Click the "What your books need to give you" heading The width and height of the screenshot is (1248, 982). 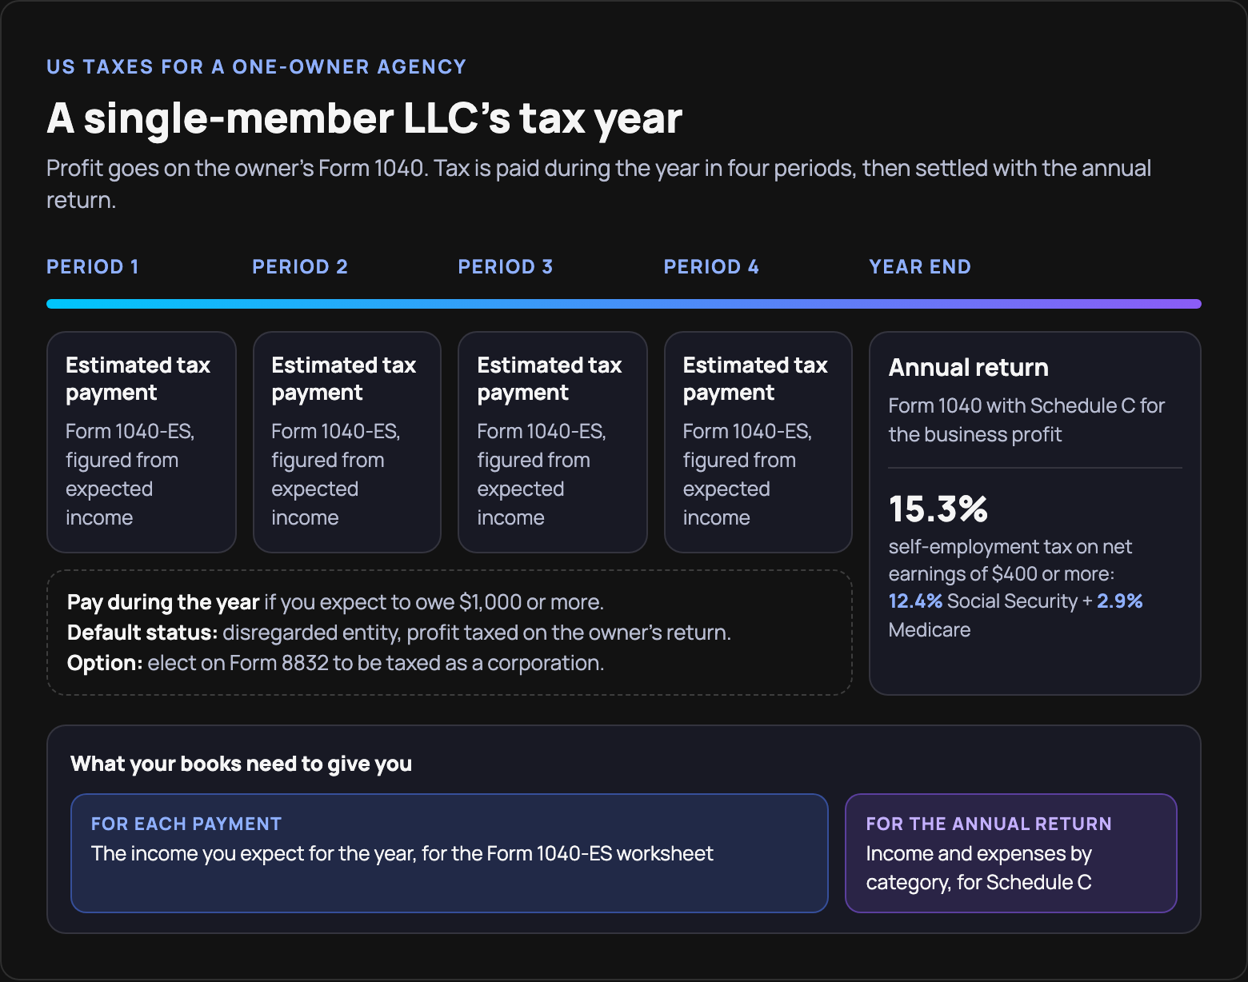point(241,764)
